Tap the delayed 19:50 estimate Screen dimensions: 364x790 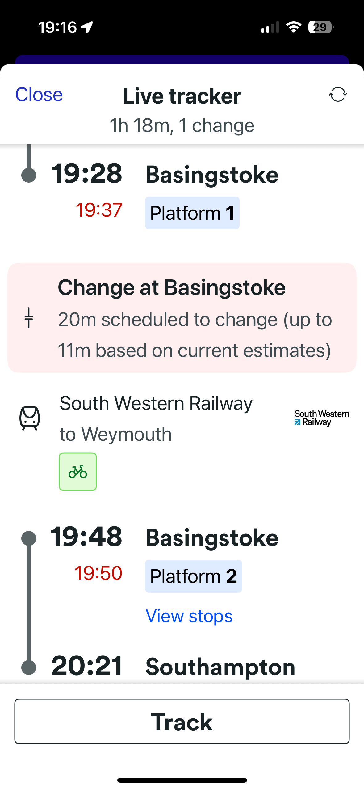(x=98, y=573)
